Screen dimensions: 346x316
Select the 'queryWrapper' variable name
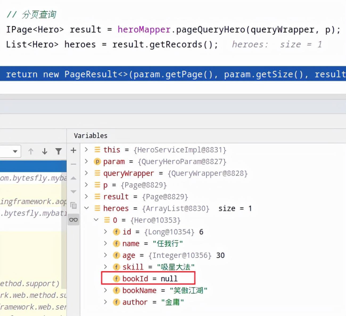click(x=128, y=173)
